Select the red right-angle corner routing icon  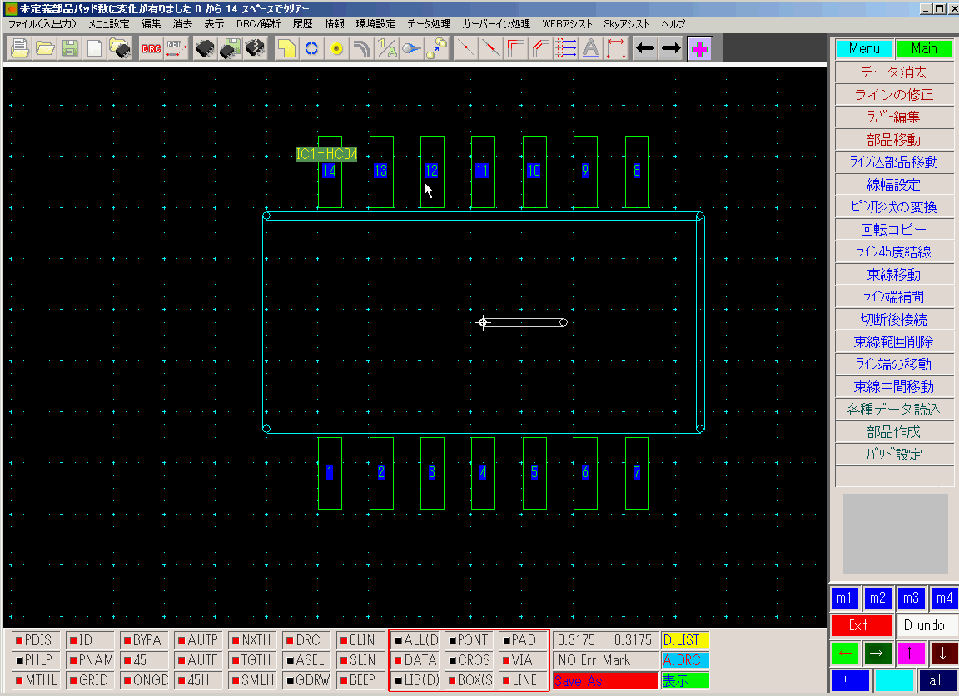515,48
